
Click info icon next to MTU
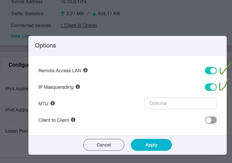53,103
